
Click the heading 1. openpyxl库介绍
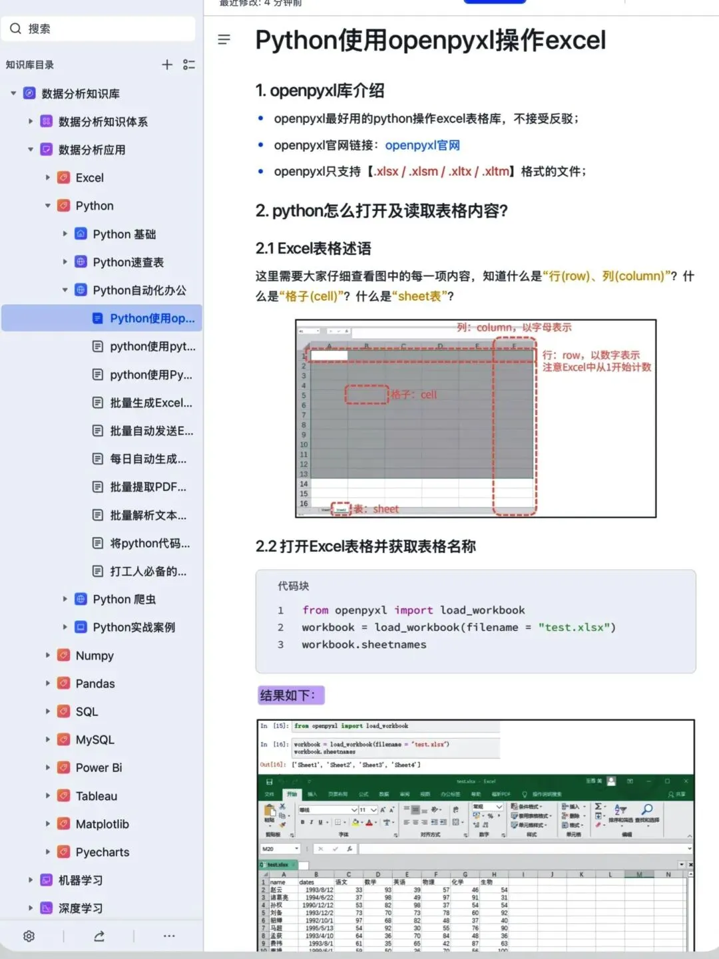point(320,91)
